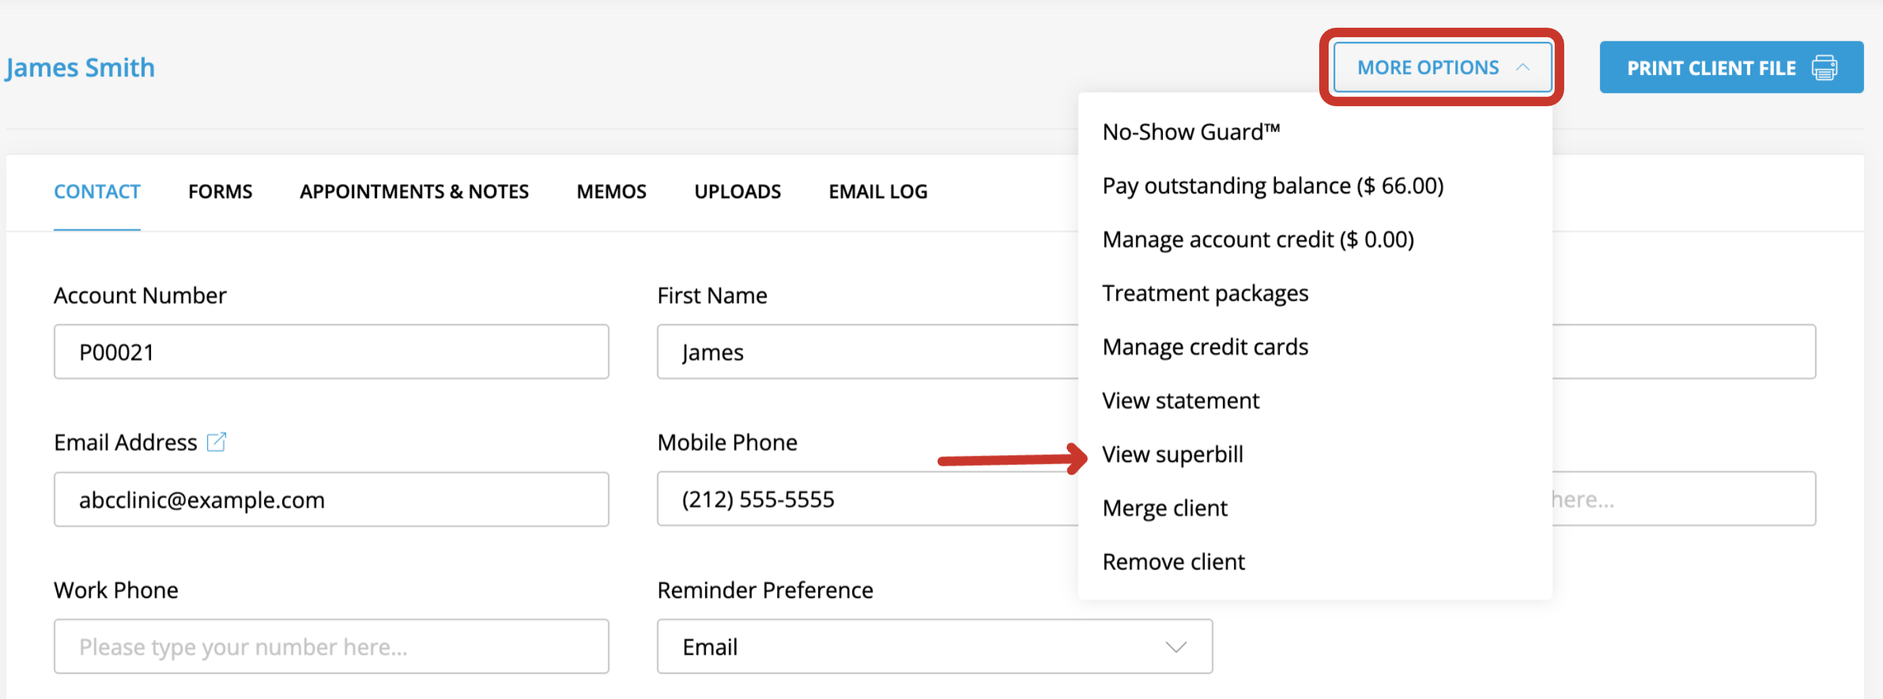Open the Reminder Preference Email dropdown
1883x699 pixels.
point(934,646)
